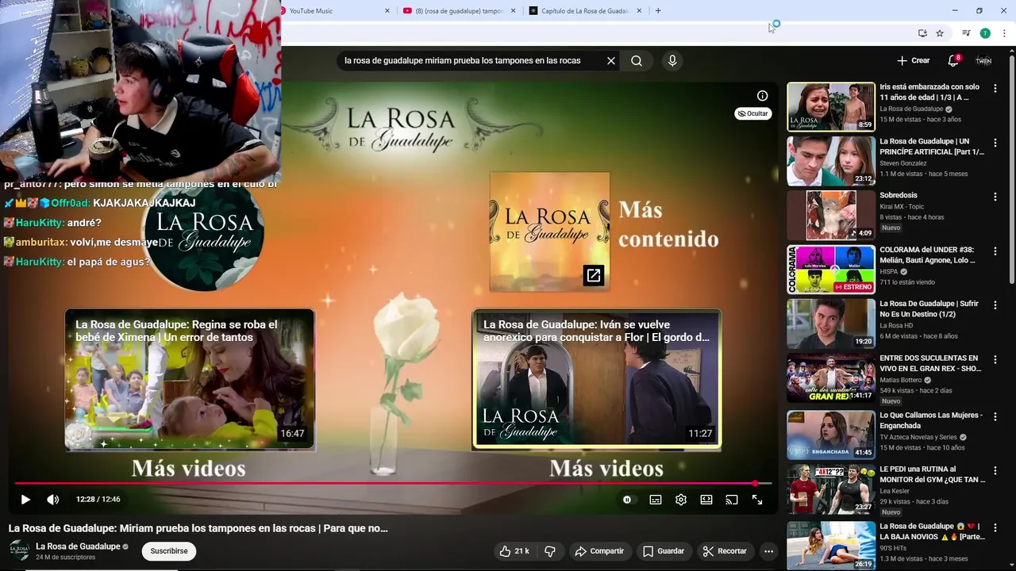Screen dimensions: 1016x571
Task: Open a new browser tab
Action: (658, 11)
